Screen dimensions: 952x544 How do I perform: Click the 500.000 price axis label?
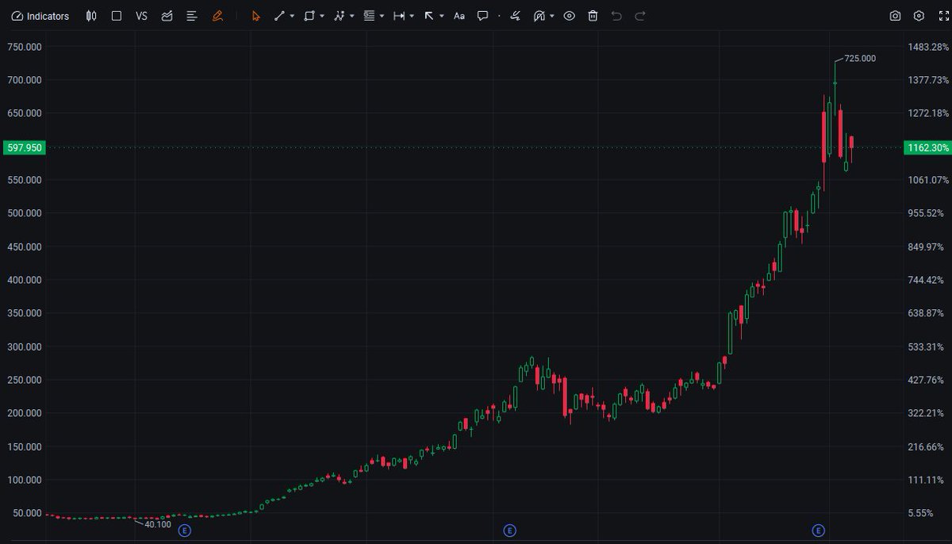25,213
